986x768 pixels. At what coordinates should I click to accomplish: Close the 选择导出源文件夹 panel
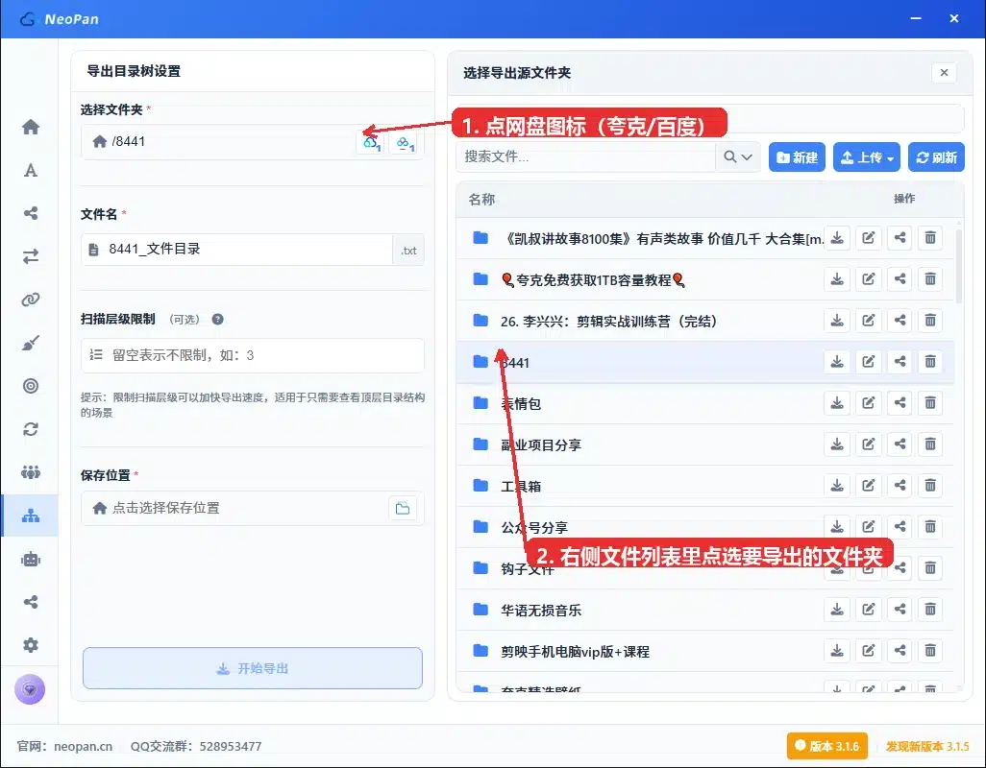click(944, 73)
